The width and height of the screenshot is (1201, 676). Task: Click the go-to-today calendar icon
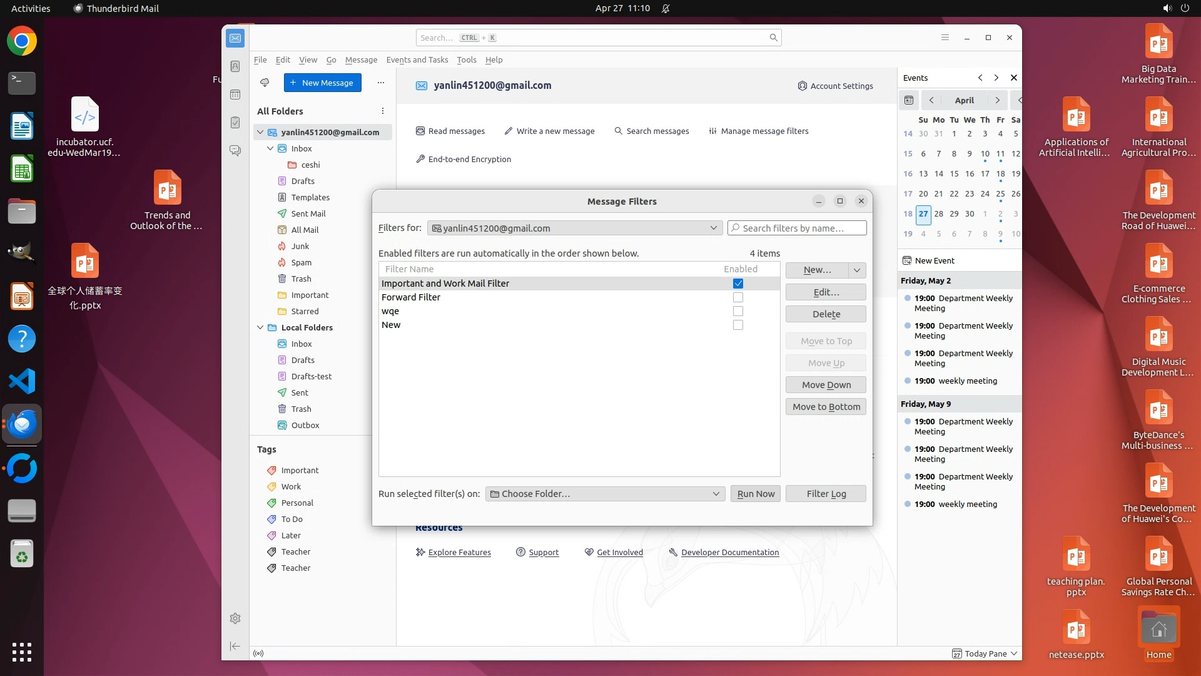909,100
